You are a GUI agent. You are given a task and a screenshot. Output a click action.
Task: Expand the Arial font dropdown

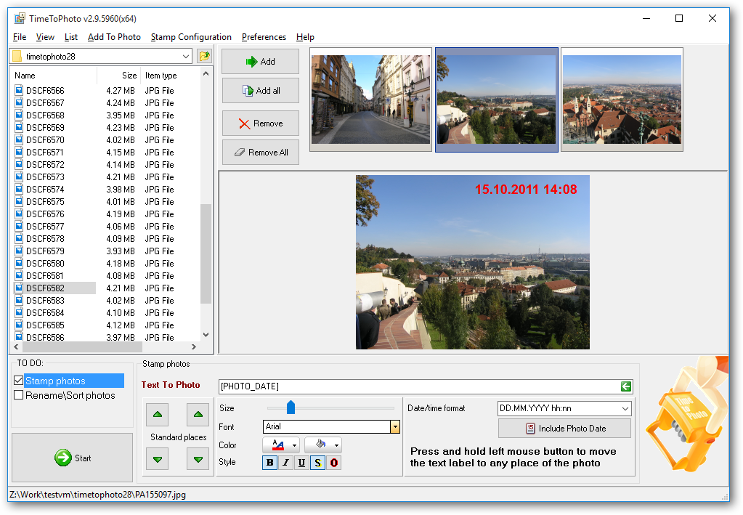tap(395, 427)
